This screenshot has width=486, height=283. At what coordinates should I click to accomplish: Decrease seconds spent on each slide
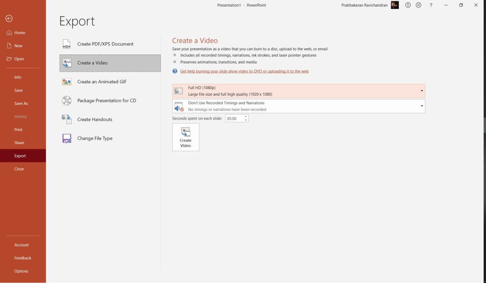(246, 120)
